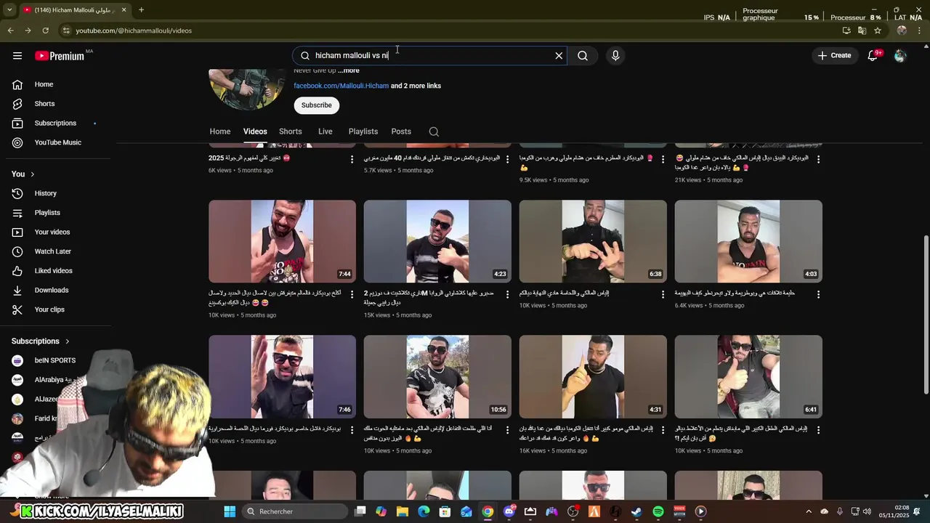Screen dimensions: 930x523
Task: Open the Chrome tab search dropdown
Action: [x=9, y=10]
